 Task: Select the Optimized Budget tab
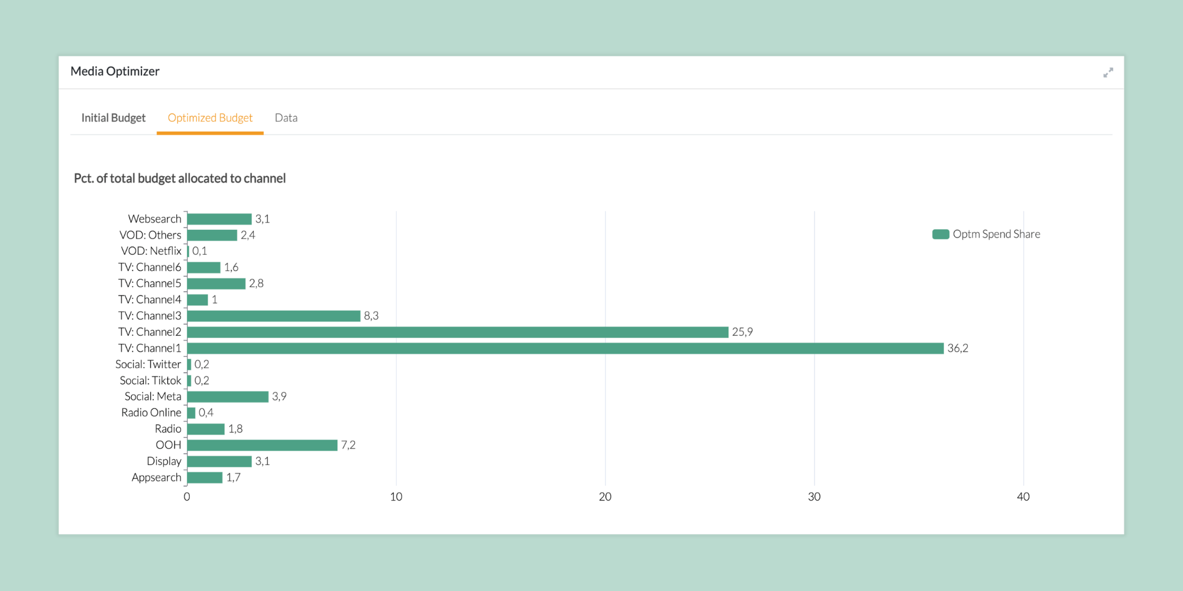[x=210, y=118]
